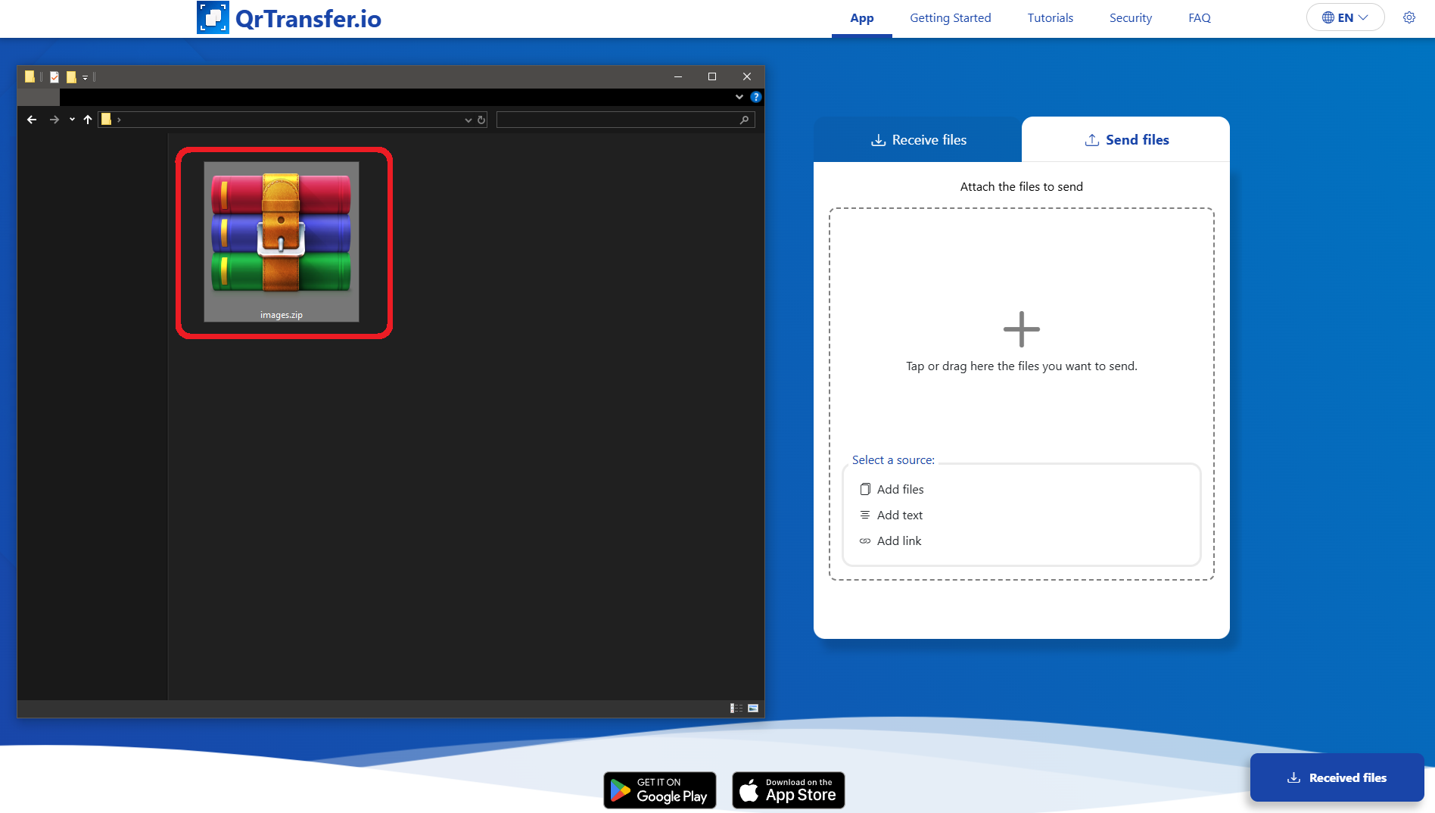1435x813 pixels.
Task: Open the language EN dropdown
Action: 1345,17
